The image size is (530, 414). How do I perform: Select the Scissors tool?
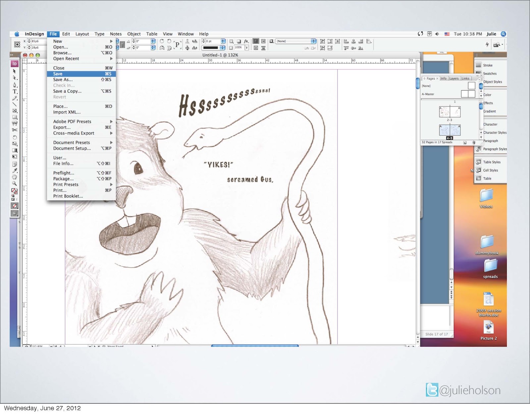pyautogui.click(x=15, y=130)
